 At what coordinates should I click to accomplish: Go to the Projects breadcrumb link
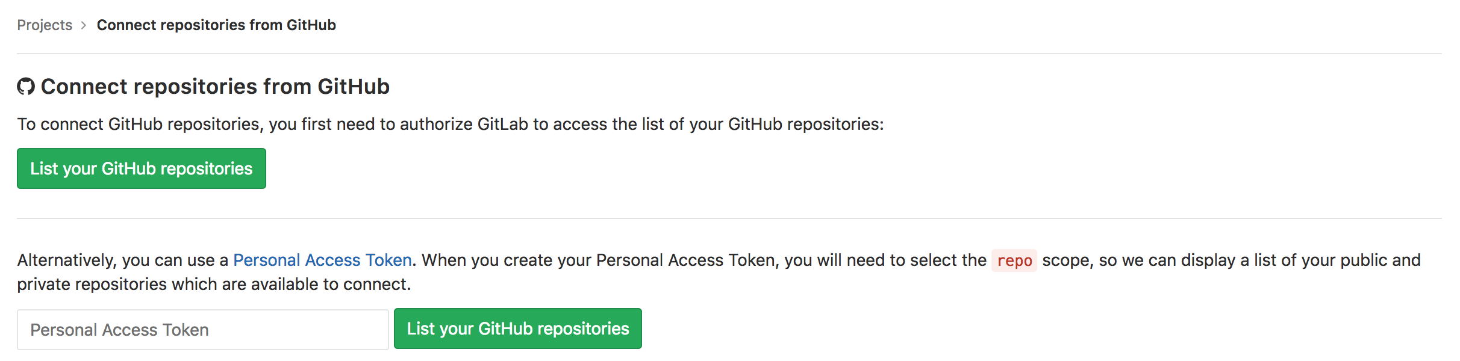(45, 25)
